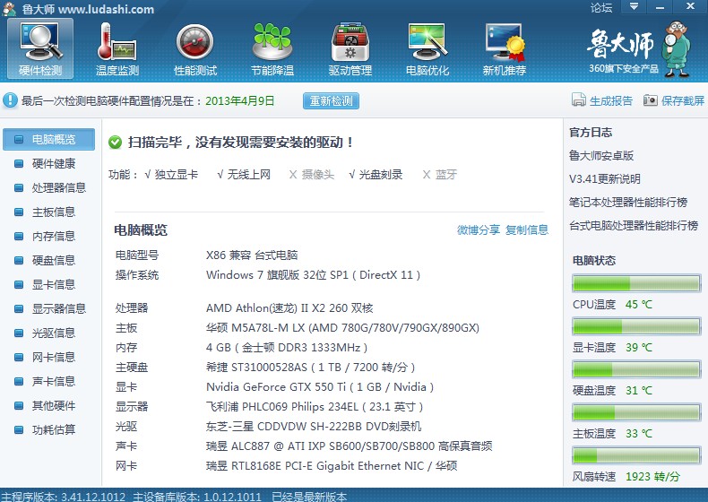
Task: Open the 新机推荐 new PC recommendations
Action: coord(505,48)
